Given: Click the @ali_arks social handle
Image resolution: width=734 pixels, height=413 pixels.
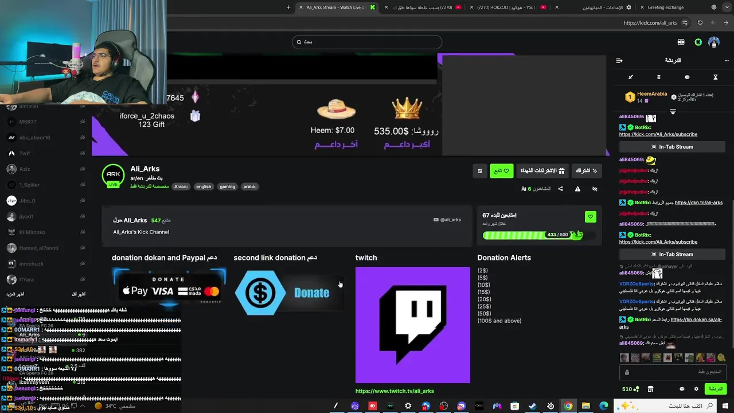Looking at the screenshot, I should (447, 220).
